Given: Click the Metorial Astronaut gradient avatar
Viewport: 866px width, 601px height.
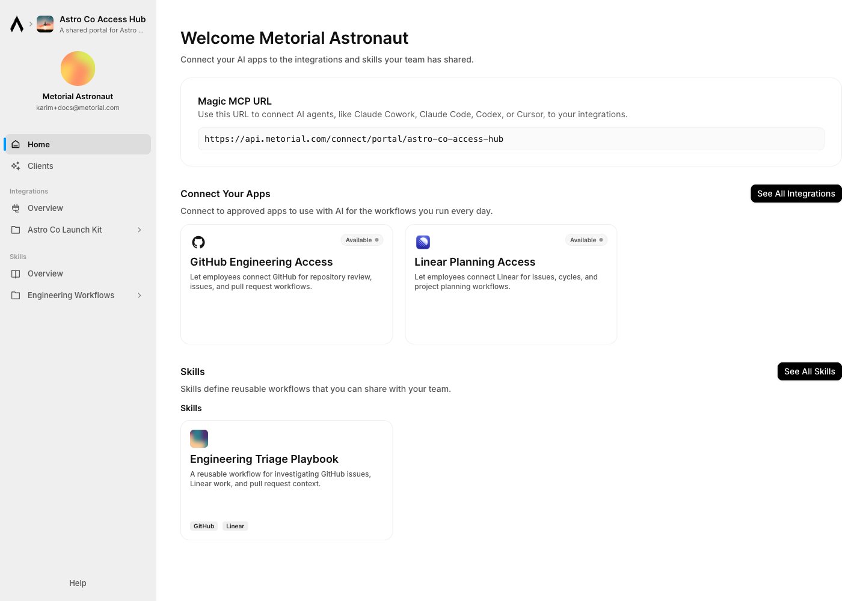Looking at the screenshot, I should (x=78, y=69).
